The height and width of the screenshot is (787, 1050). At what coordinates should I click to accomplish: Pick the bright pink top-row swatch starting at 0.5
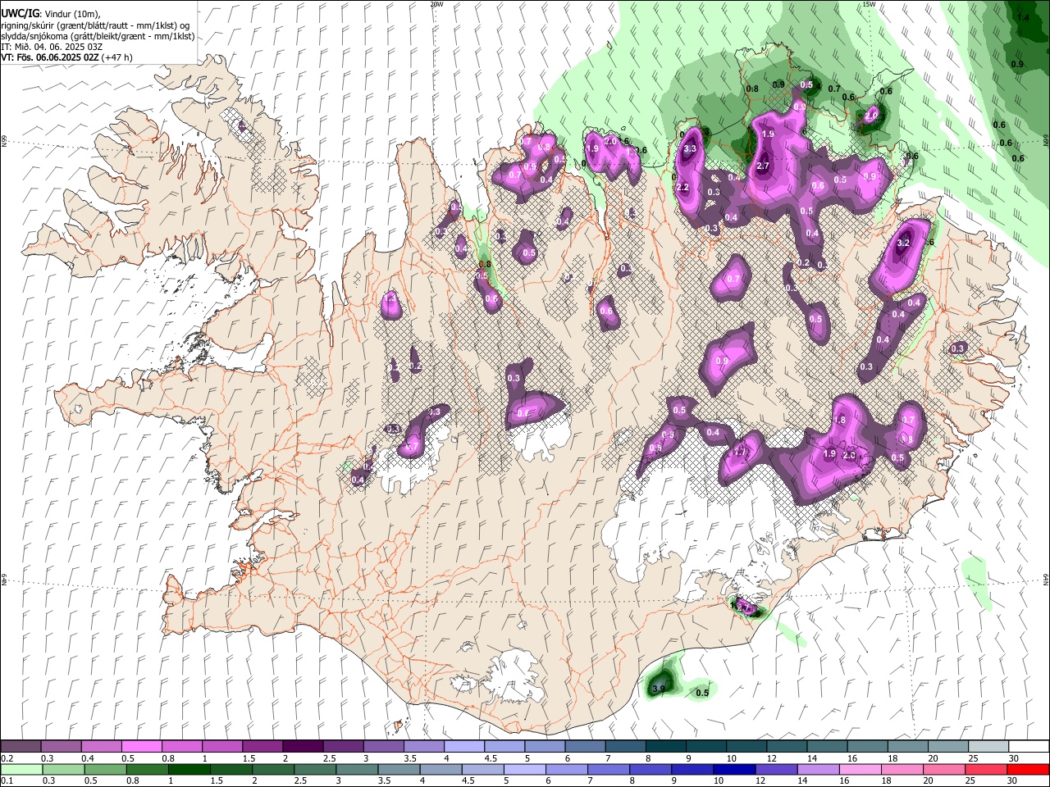pyautogui.click(x=142, y=747)
